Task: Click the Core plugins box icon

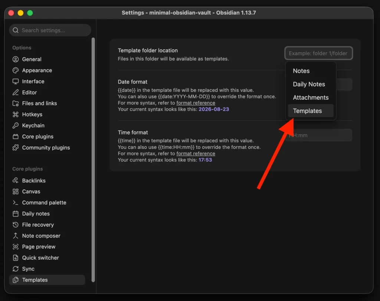Action: [16, 136]
